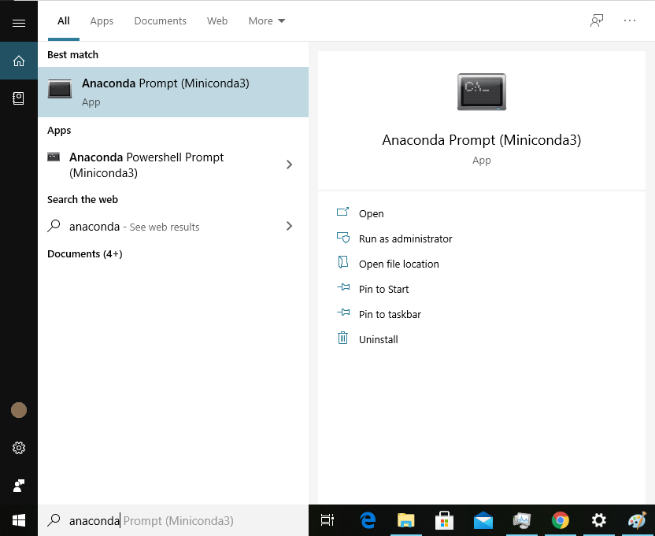Click Uninstall text in actions
Image resolution: width=655 pixels, height=536 pixels.
[378, 340]
